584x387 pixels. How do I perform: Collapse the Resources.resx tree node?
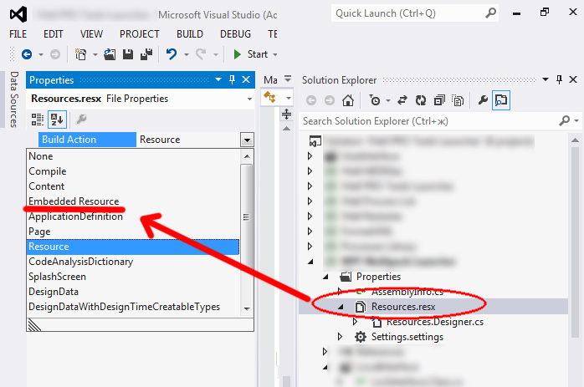341,307
